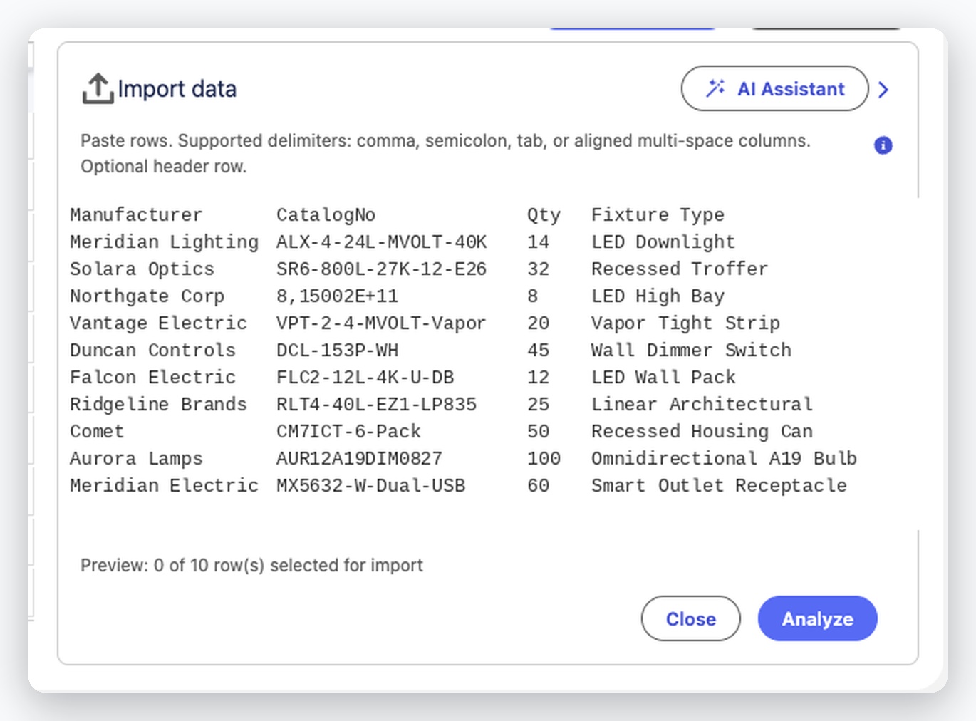Click the Close button

[690, 618]
